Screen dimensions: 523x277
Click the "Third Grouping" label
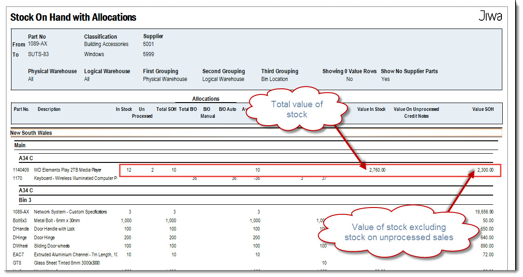(x=280, y=71)
